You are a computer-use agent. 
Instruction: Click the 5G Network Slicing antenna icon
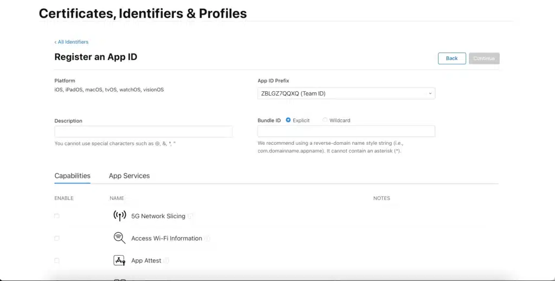click(119, 216)
